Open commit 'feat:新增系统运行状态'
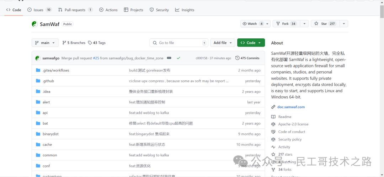The width and height of the screenshot is (384, 177). point(147,145)
